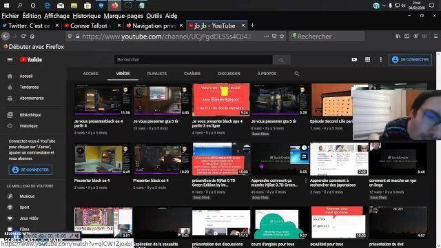Switch to the Navigation privée tab
441x248 pixels.
click(154, 26)
